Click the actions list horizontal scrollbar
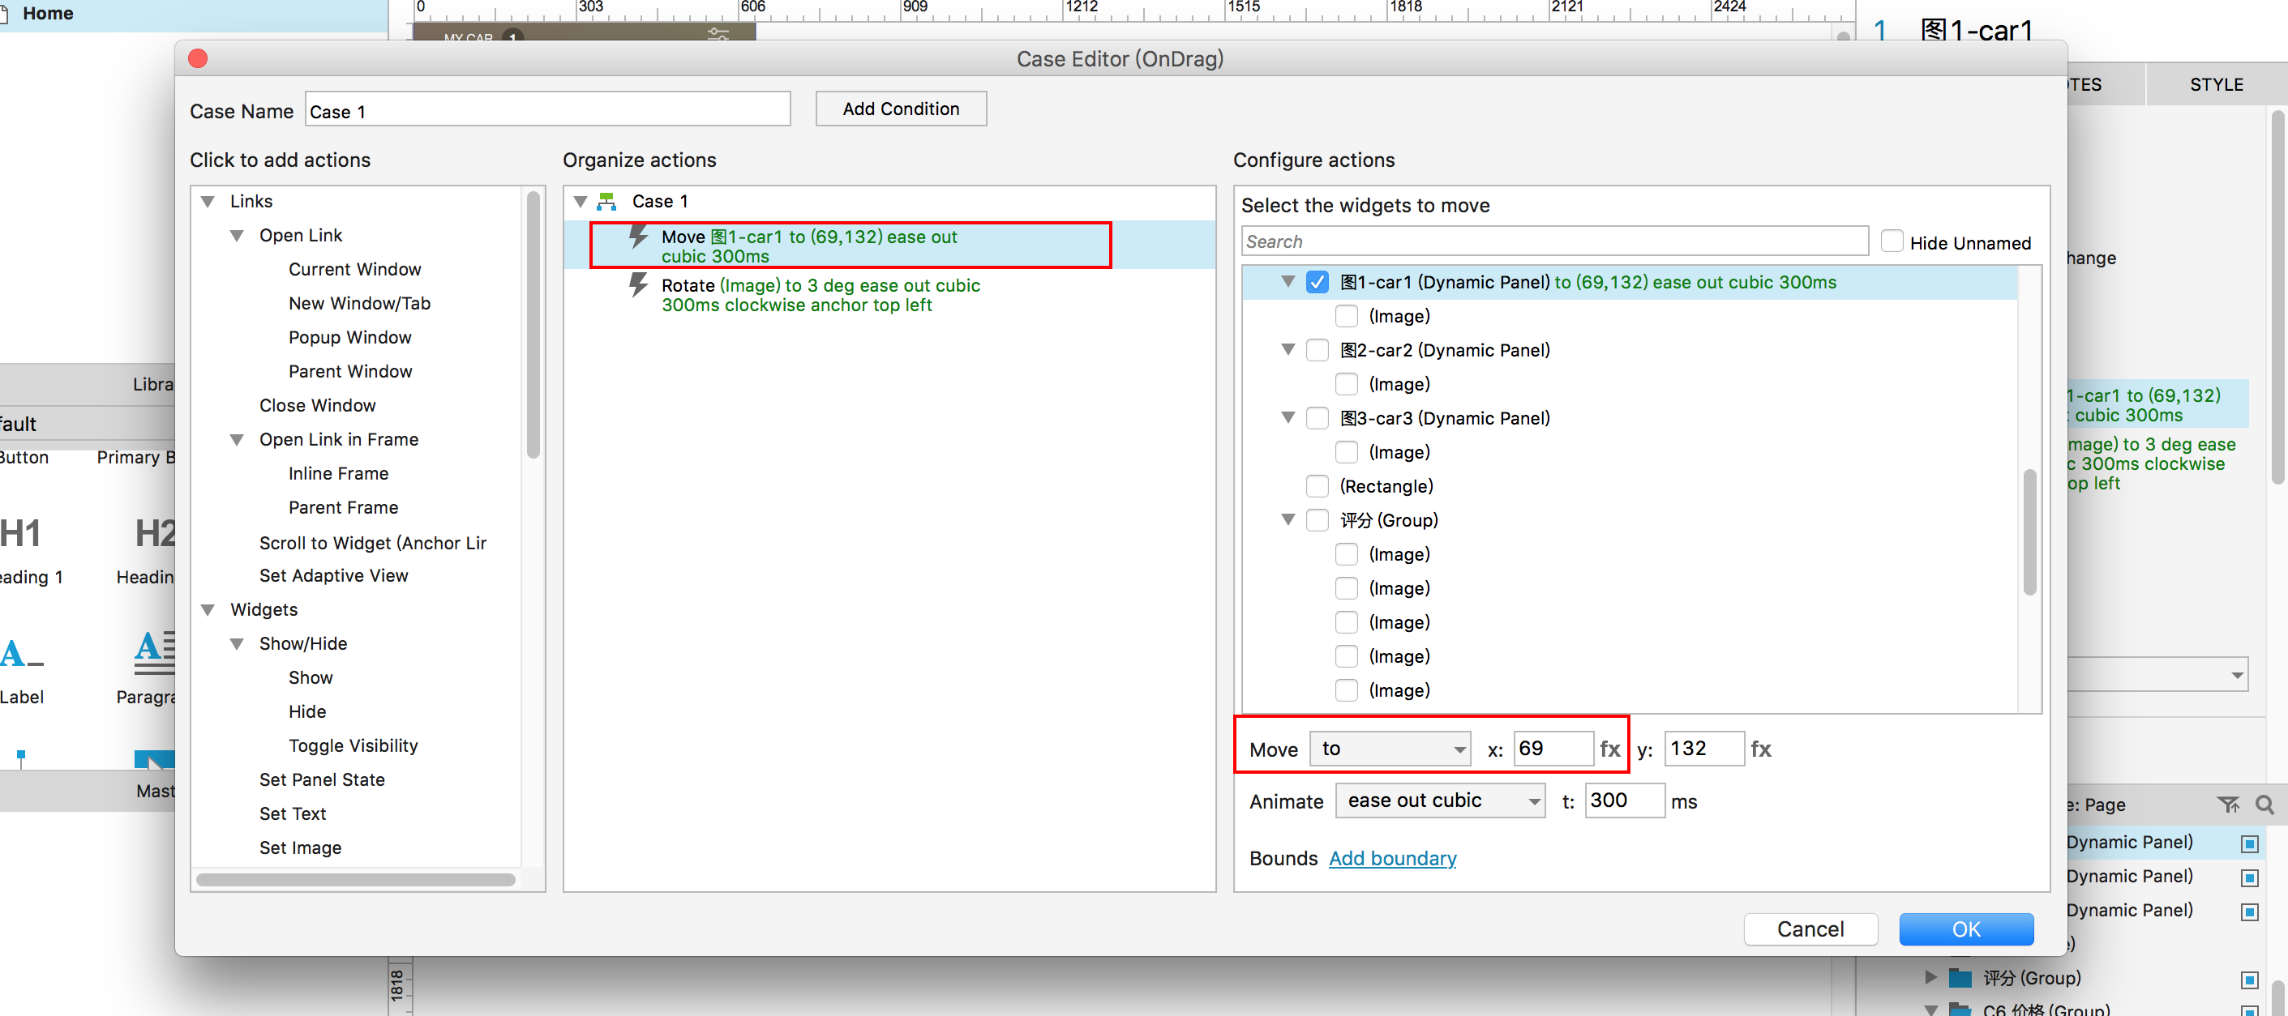Screen dimensions: 2288x1016 click(x=355, y=879)
